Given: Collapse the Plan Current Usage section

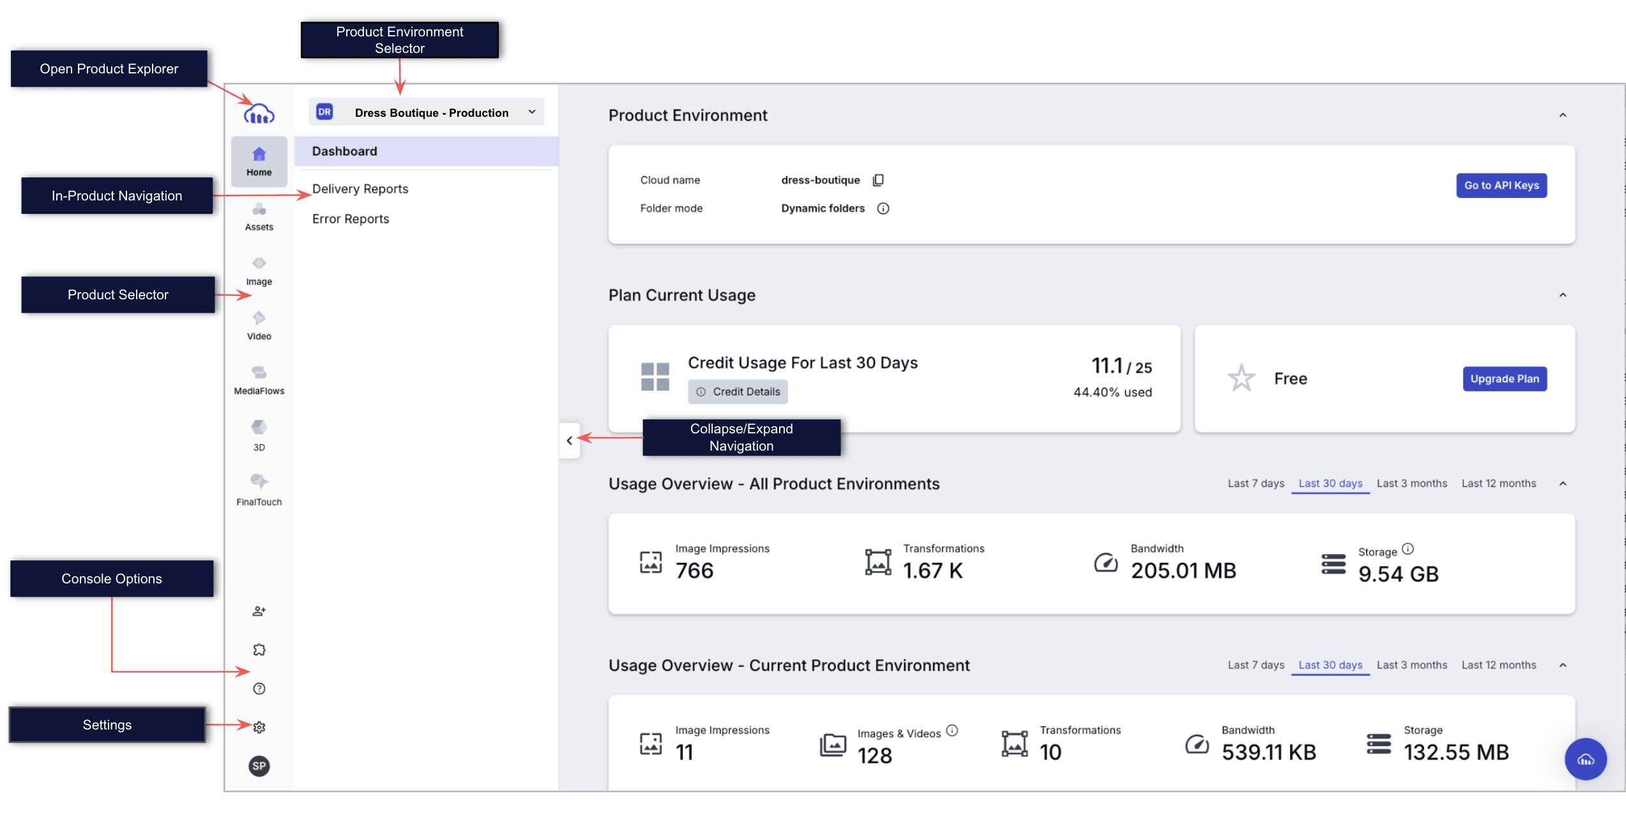Looking at the screenshot, I should click(1563, 295).
